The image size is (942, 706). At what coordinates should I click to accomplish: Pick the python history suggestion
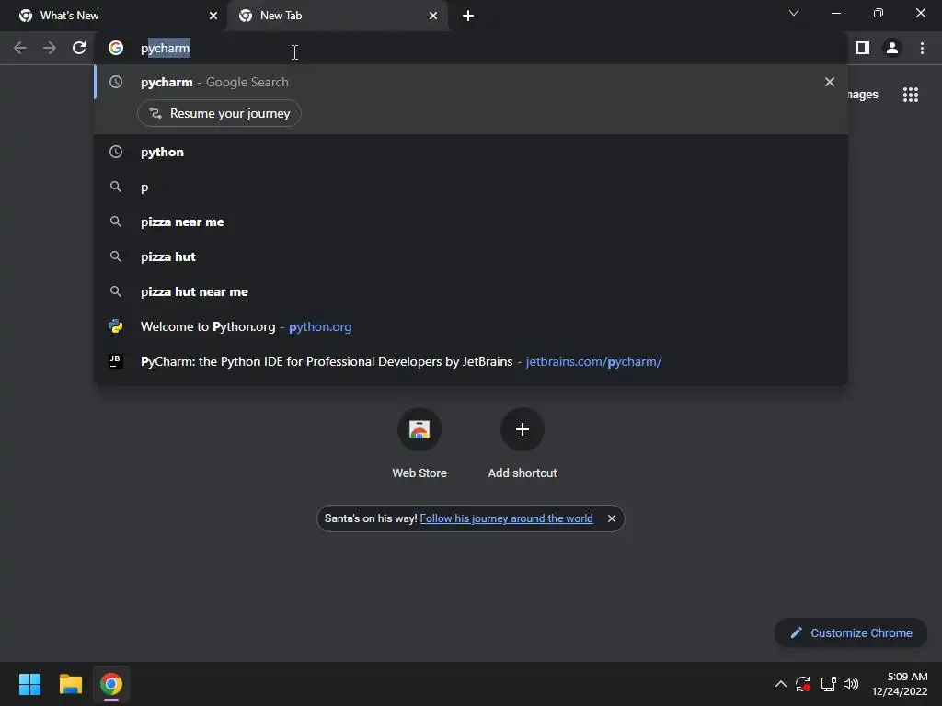[x=471, y=152]
